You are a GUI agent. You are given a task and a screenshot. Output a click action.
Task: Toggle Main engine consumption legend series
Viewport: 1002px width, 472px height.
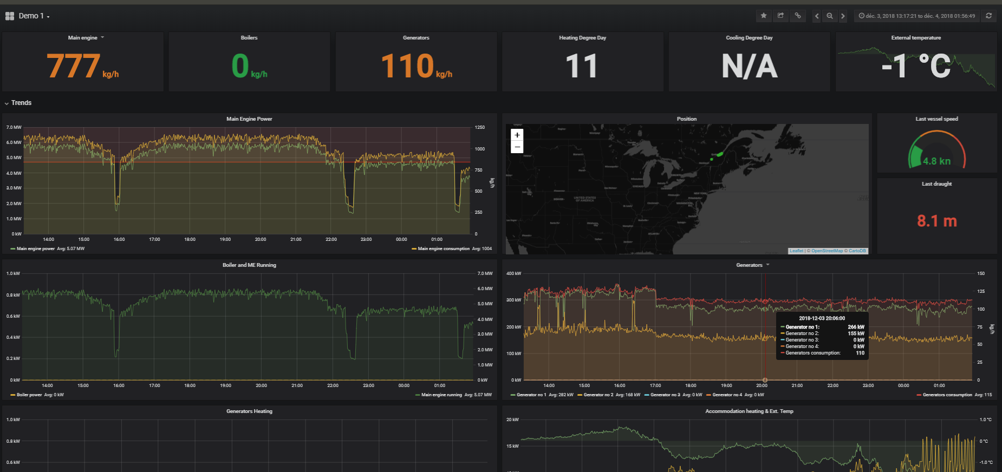(x=440, y=249)
